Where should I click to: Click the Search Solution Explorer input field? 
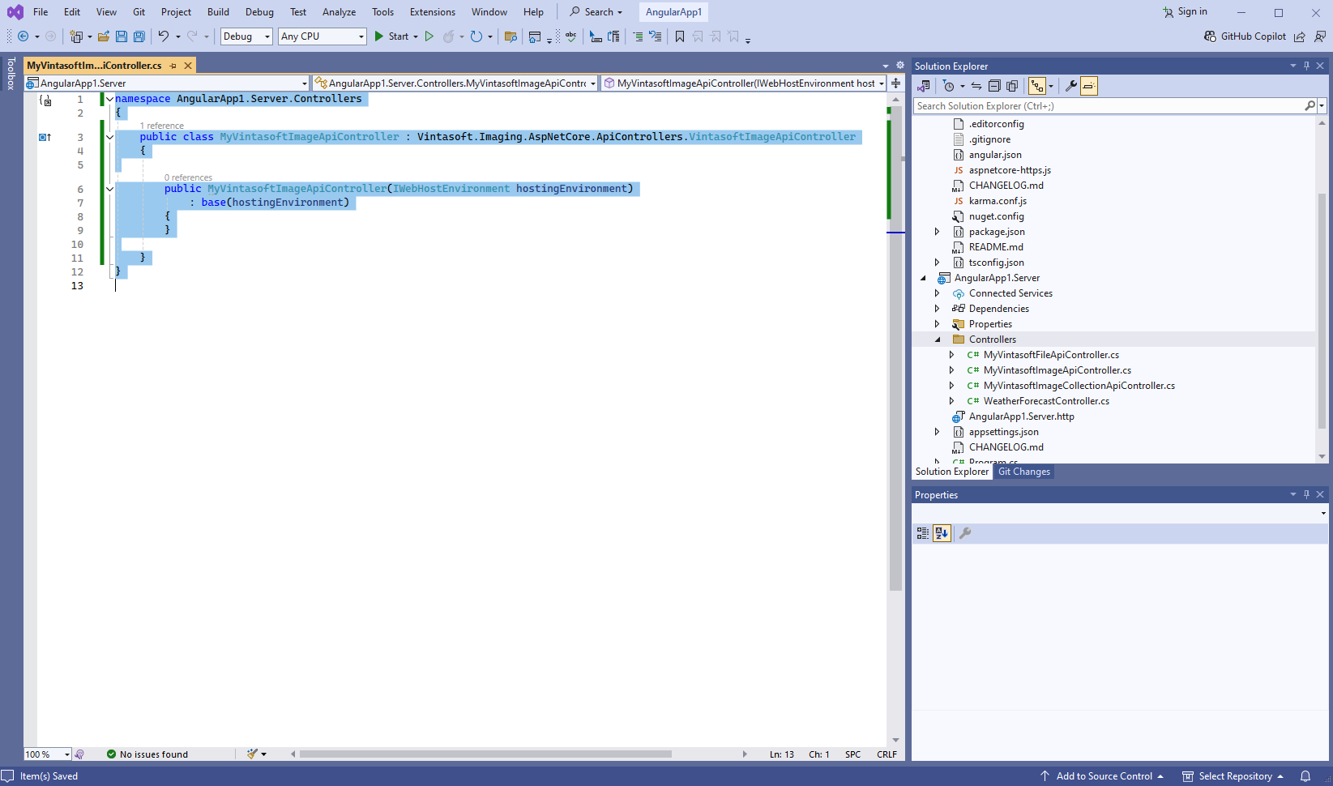(1109, 106)
